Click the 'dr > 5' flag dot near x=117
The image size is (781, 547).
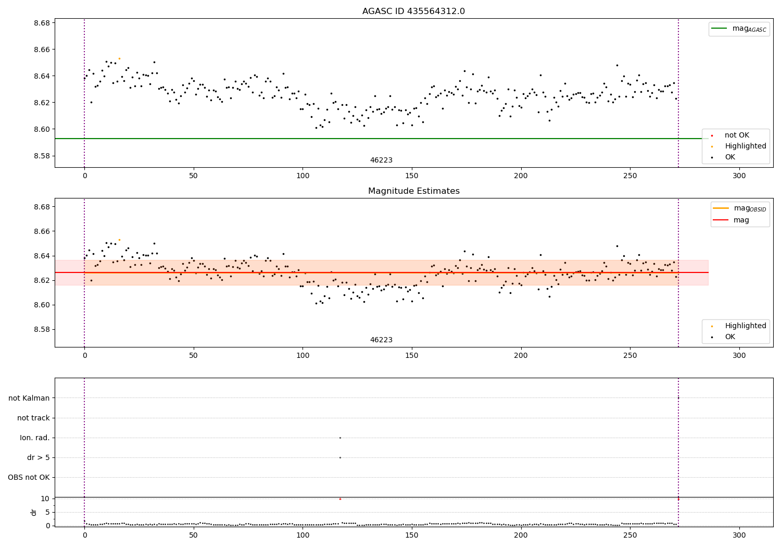(x=340, y=457)
